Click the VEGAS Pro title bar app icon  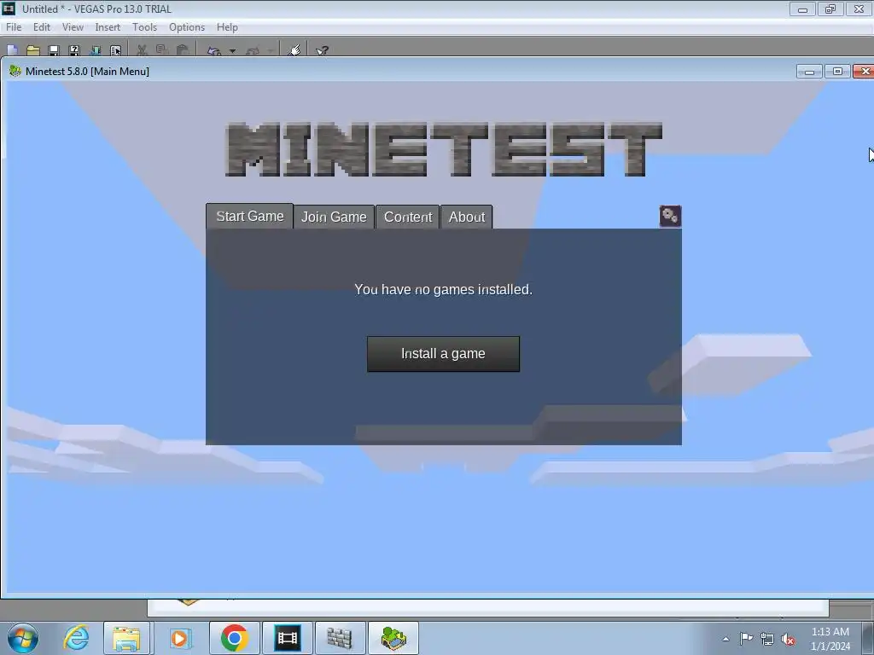pos(9,9)
